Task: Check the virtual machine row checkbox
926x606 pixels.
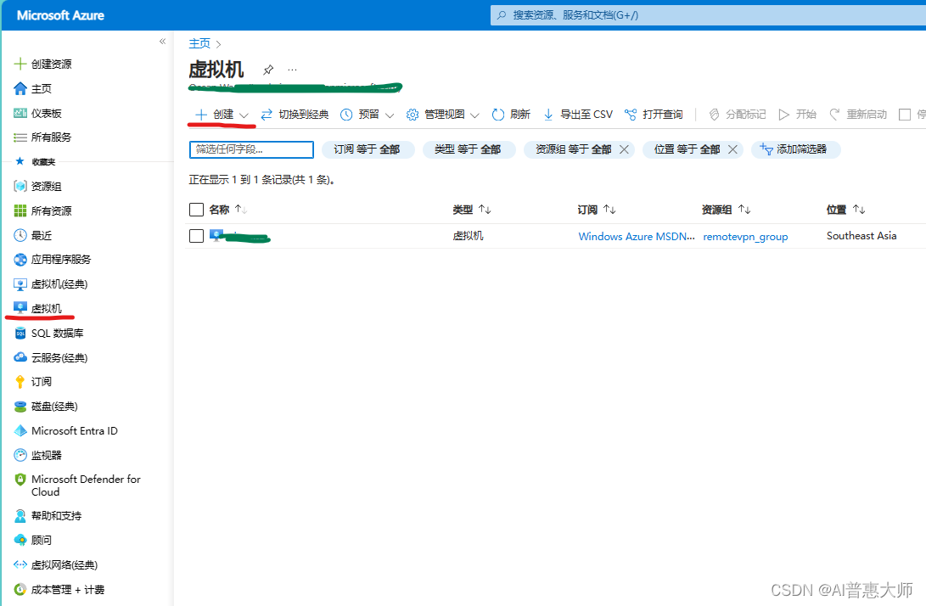Action: point(196,236)
